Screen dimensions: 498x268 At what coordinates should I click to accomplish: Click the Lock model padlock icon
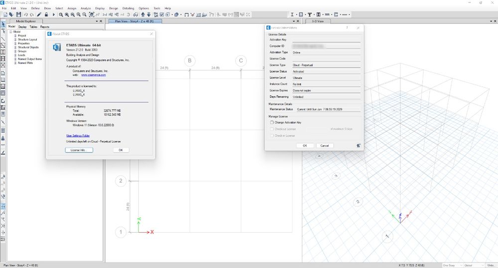pos(46,14)
